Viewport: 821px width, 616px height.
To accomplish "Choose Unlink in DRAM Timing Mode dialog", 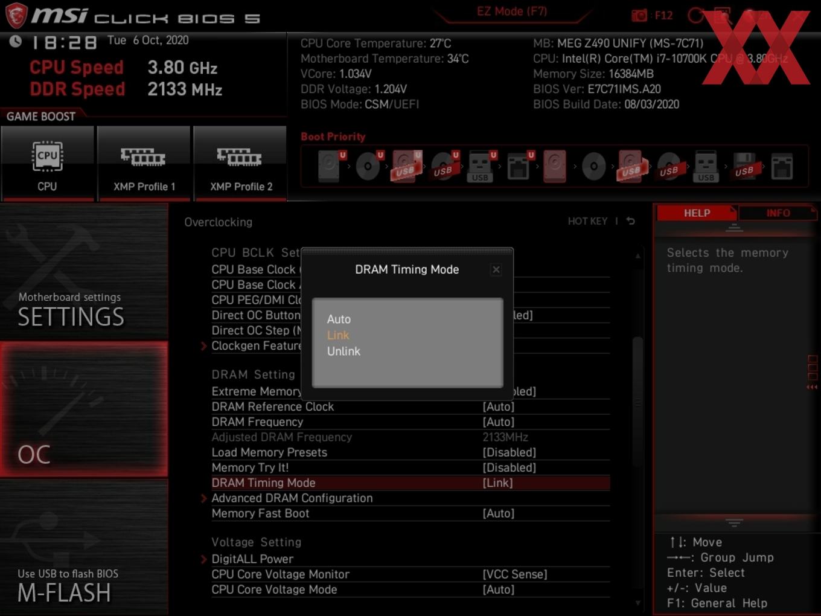I will pos(343,351).
